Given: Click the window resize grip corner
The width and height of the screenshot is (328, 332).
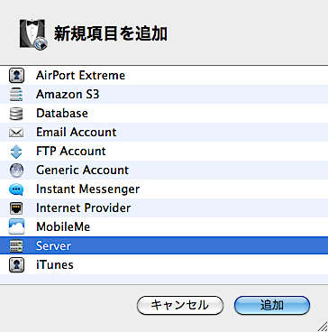Looking at the screenshot, I should pyautogui.click(x=323, y=327).
